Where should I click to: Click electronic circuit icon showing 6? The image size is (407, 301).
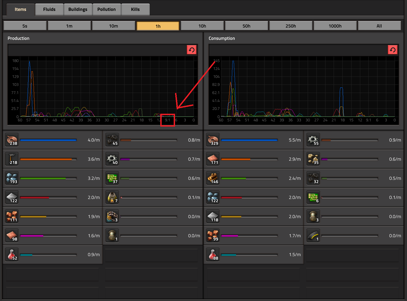click(x=313, y=197)
